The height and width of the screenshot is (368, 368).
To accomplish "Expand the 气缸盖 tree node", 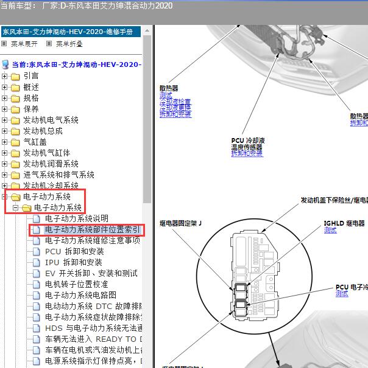I will pyautogui.click(x=4, y=142).
